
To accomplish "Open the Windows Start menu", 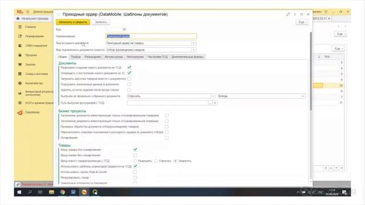I will [x=19, y=192].
